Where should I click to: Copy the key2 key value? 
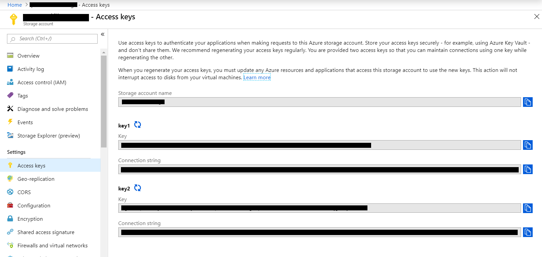528,208
